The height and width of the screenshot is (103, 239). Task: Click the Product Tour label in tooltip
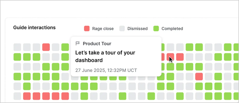click(97, 44)
